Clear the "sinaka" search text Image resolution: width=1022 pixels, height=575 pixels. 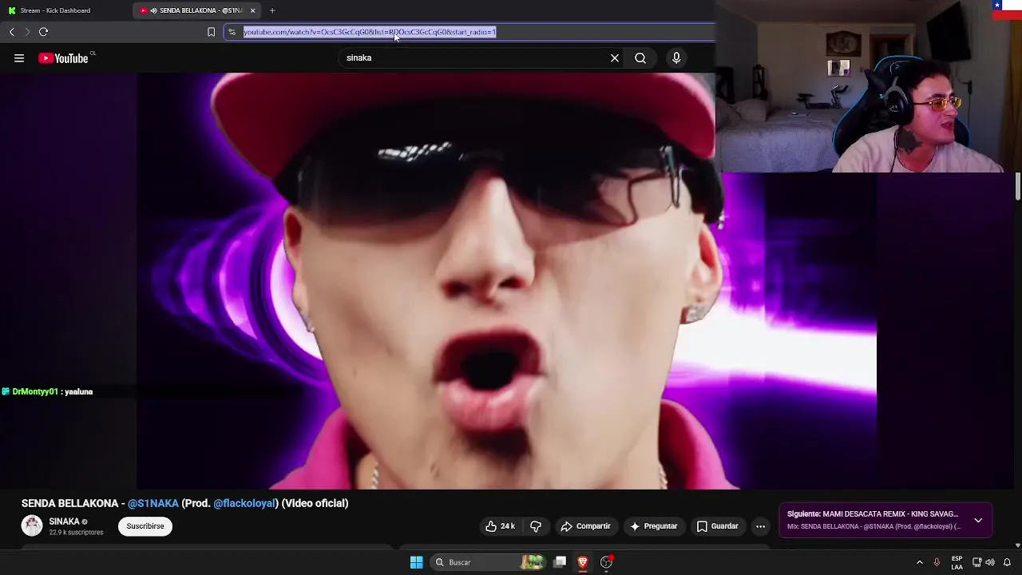coord(615,58)
